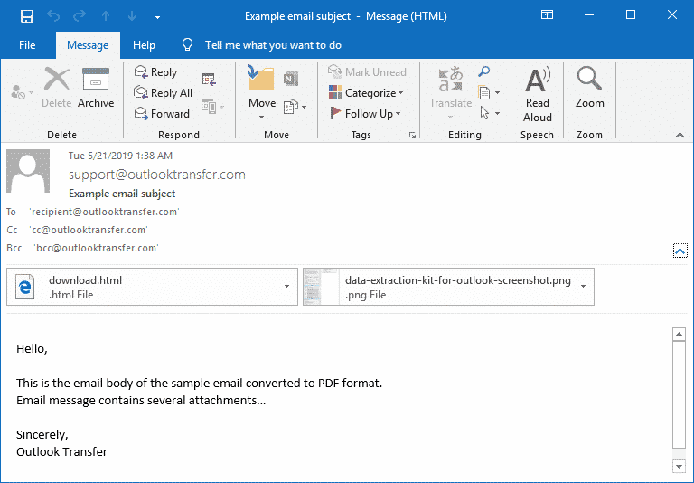Open Ribbon Display Options button
The height and width of the screenshot is (483, 694).
coord(547,15)
